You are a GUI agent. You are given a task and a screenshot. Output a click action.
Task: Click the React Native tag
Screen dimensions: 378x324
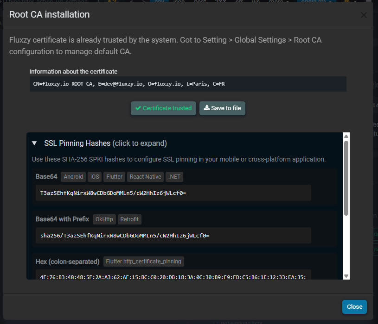point(145,177)
